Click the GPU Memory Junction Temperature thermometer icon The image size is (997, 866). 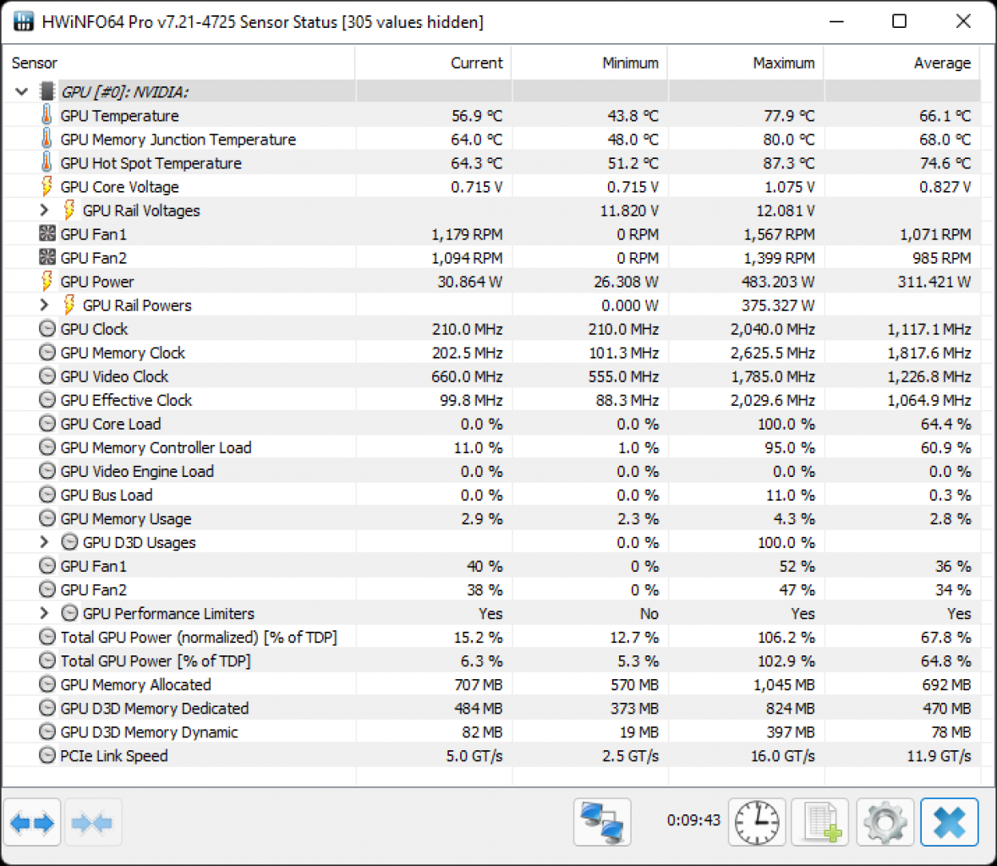[x=47, y=139]
